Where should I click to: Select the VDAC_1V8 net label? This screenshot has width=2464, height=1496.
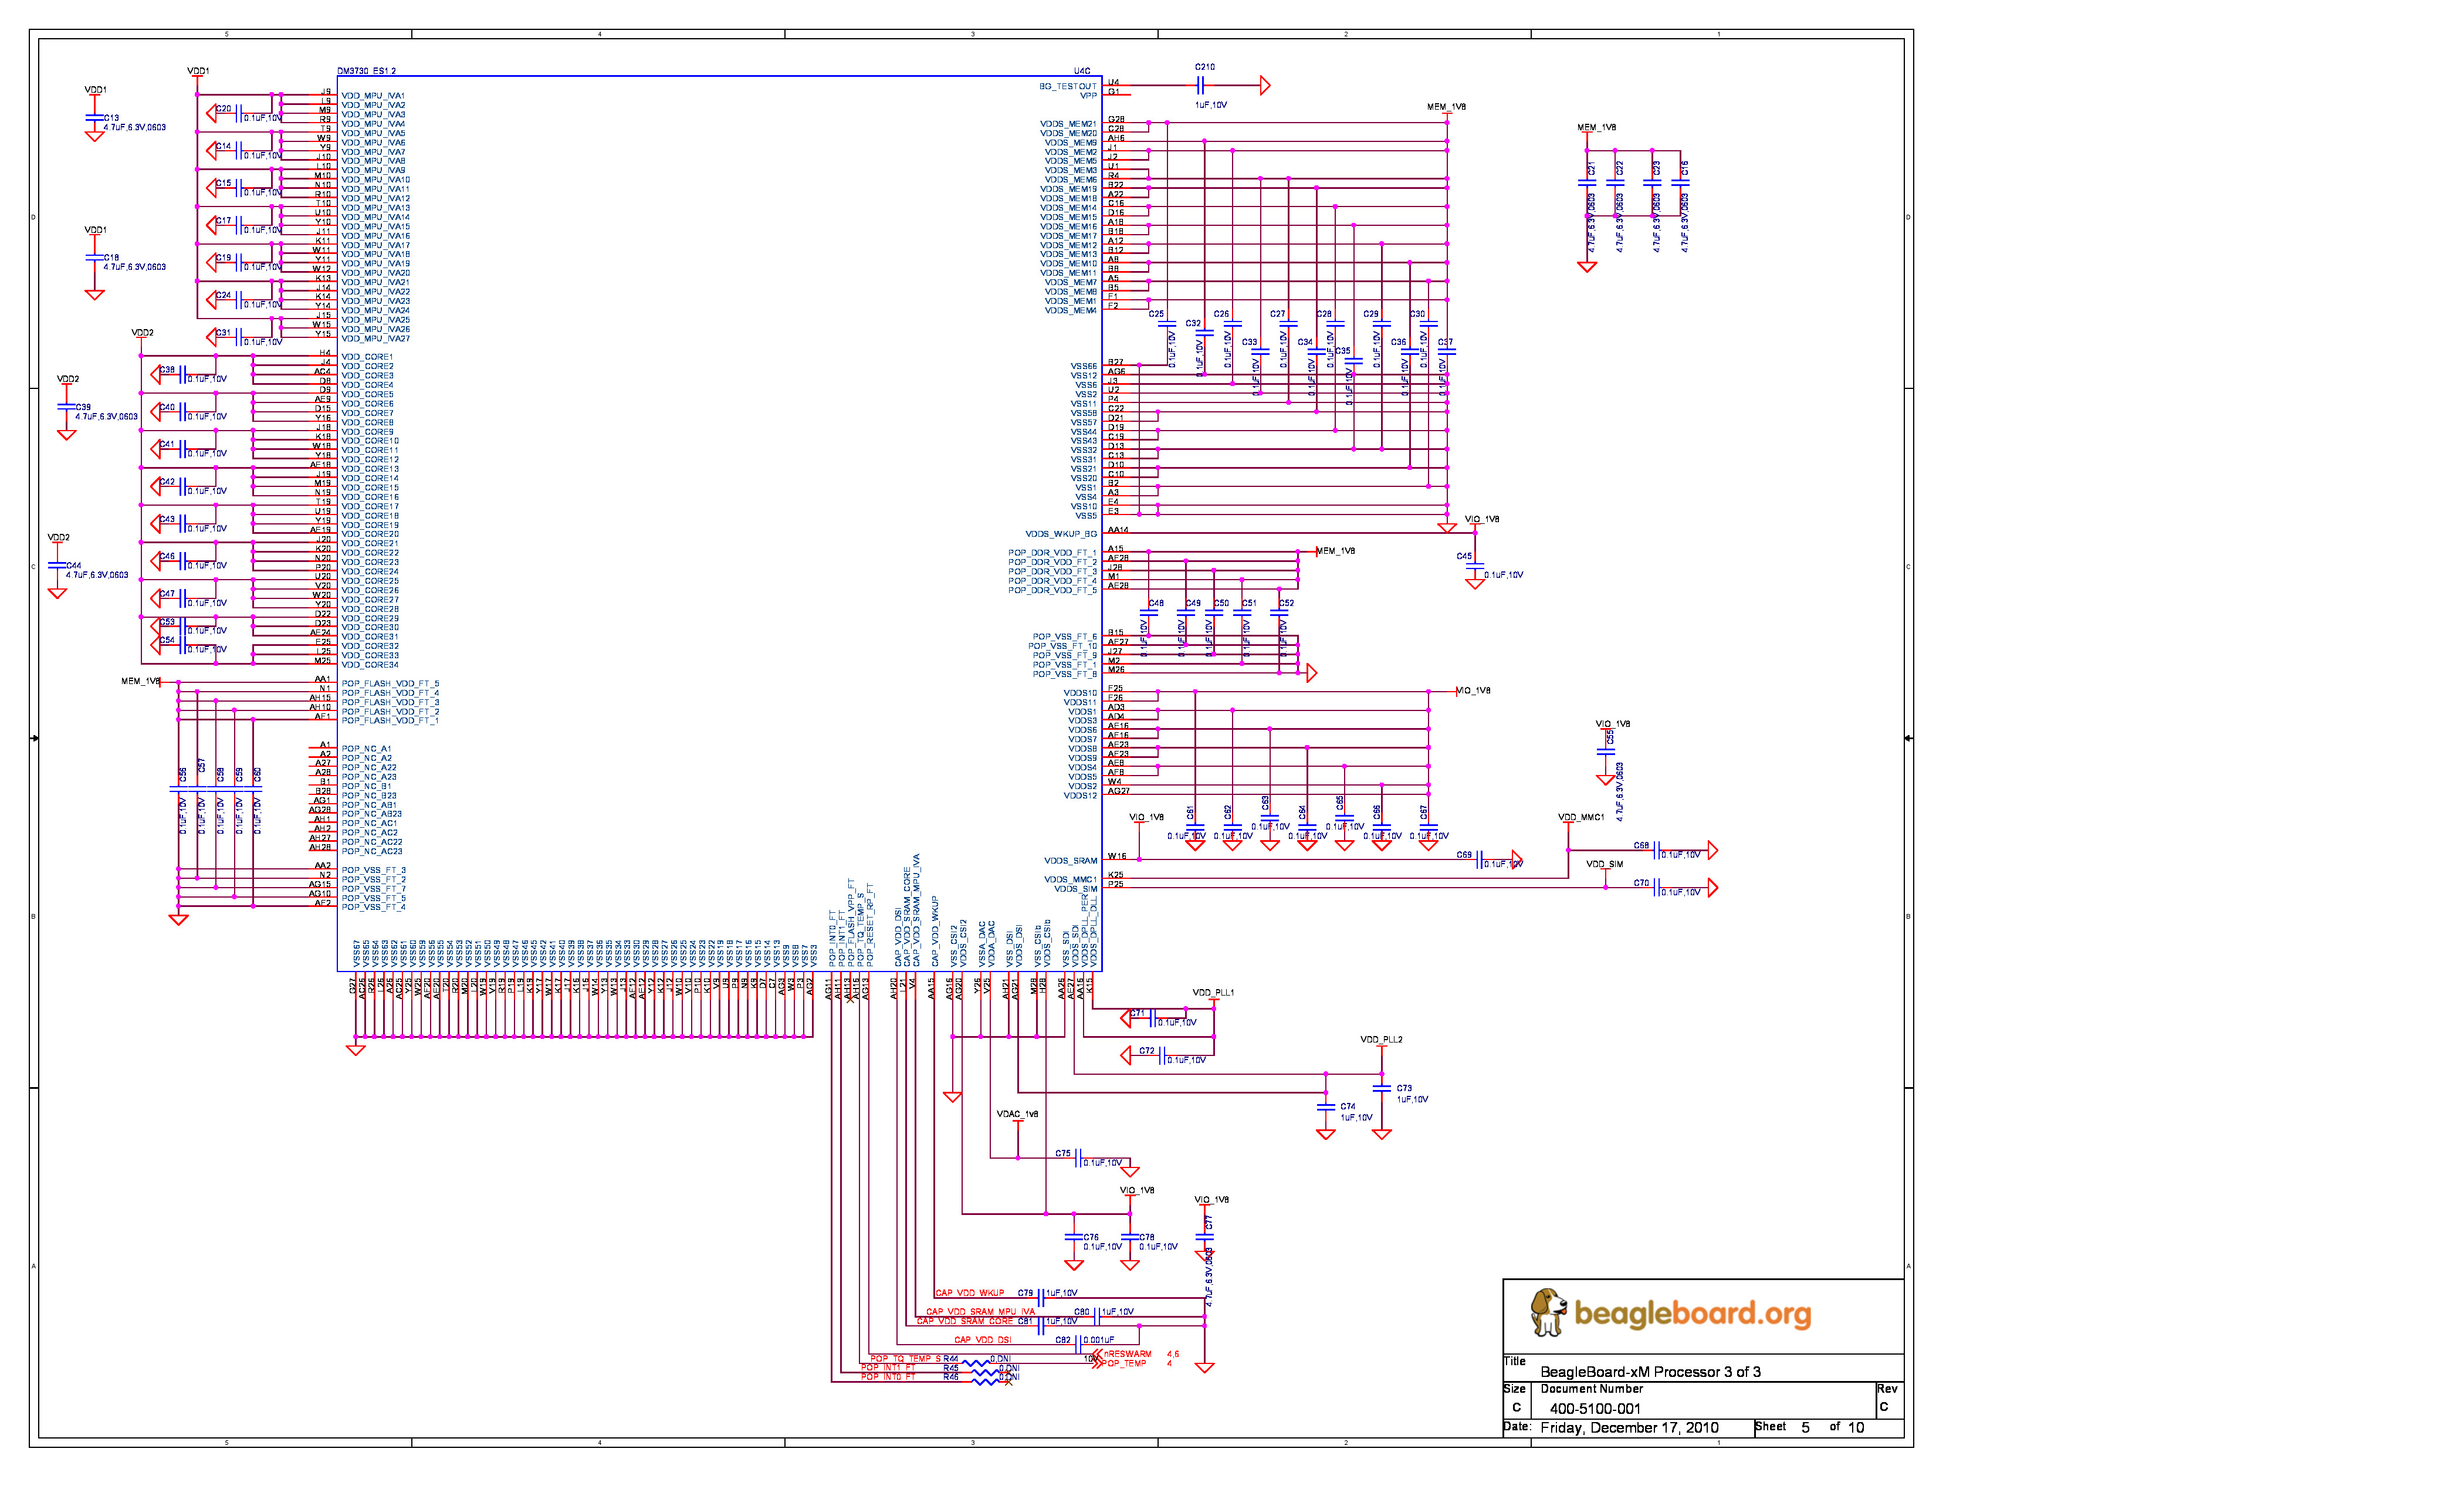tap(1017, 1114)
